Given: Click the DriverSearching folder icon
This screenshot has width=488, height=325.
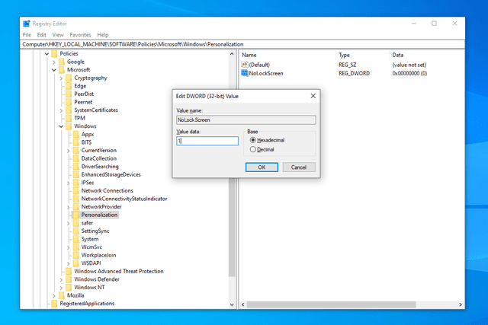Looking at the screenshot, I should click(76, 167).
